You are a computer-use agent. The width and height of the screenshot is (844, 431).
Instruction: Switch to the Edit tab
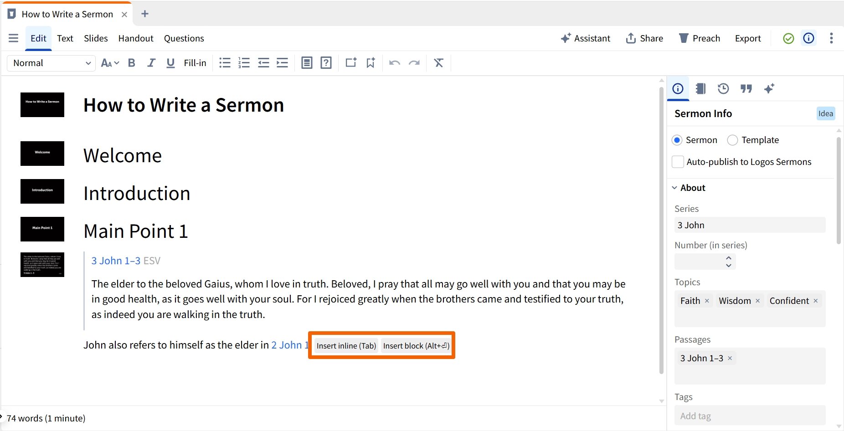(38, 38)
